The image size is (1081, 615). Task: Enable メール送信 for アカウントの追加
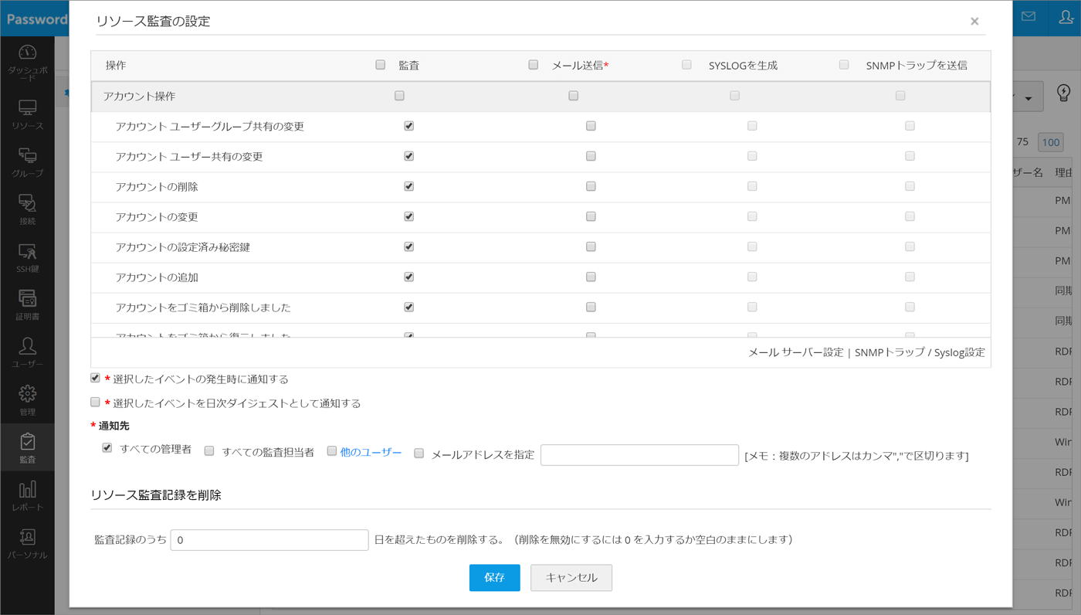591,277
